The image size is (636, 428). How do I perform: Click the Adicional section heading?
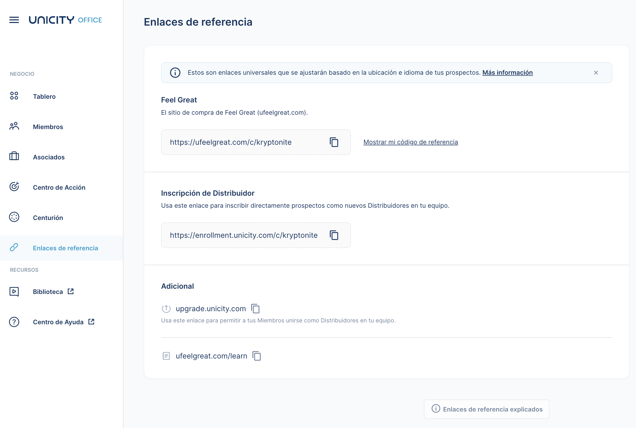click(177, 286)
